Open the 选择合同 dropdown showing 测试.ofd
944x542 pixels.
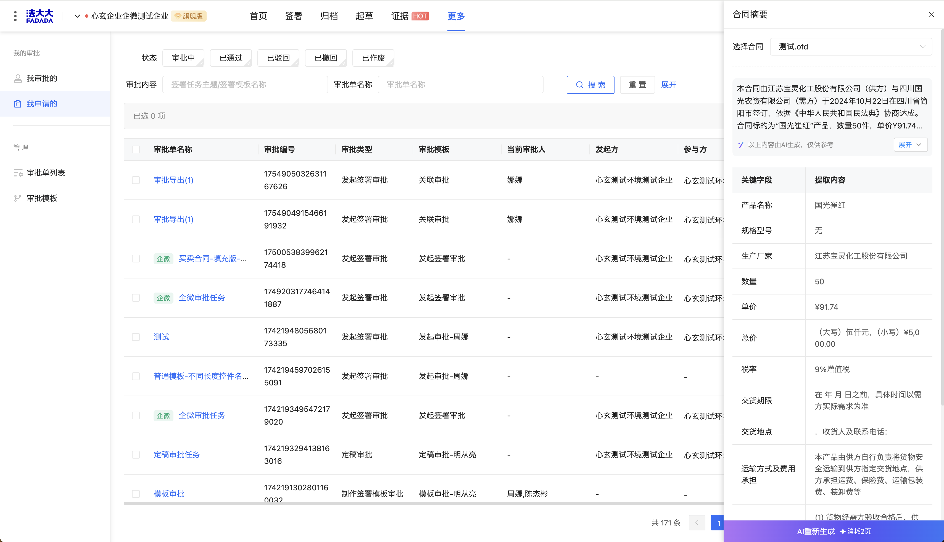pos(851,47)
